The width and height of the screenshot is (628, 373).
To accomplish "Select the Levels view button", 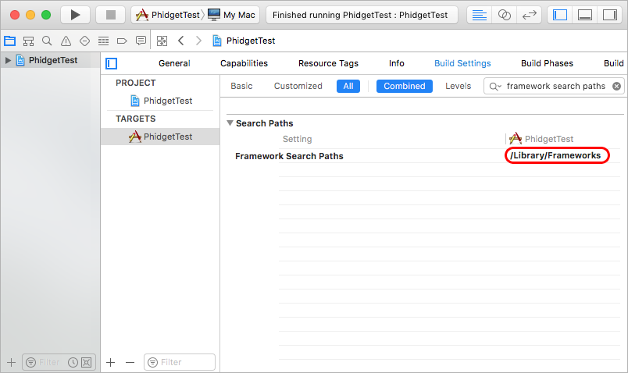I will point(458,86).
